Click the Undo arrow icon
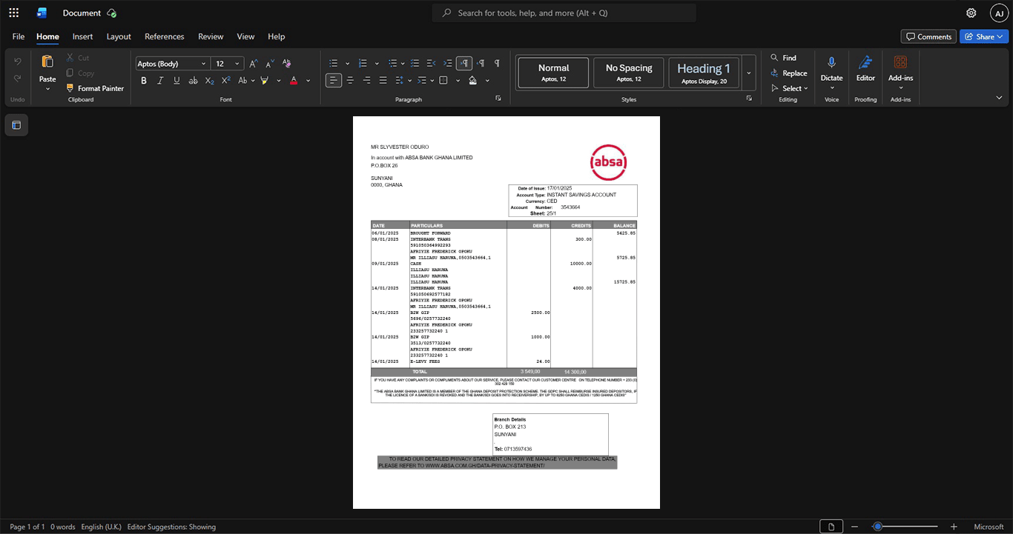The width and height of the screenshot is (1013, 534). click(18, 61)
